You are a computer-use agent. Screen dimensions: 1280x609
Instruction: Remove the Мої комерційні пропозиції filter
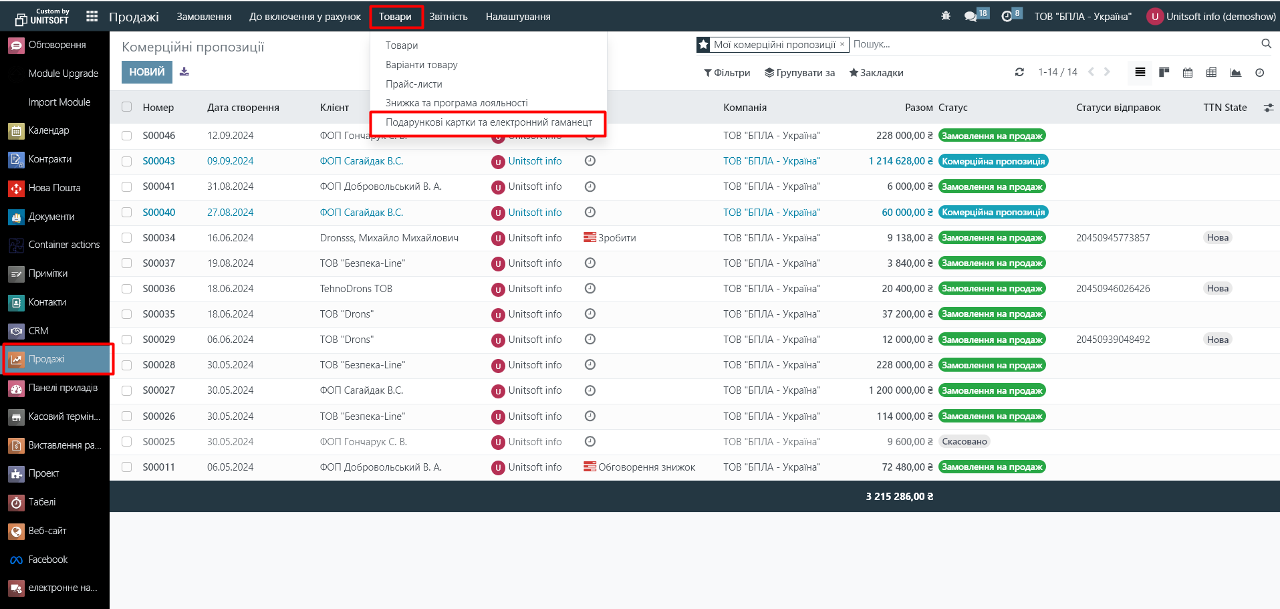click(842, 44)
